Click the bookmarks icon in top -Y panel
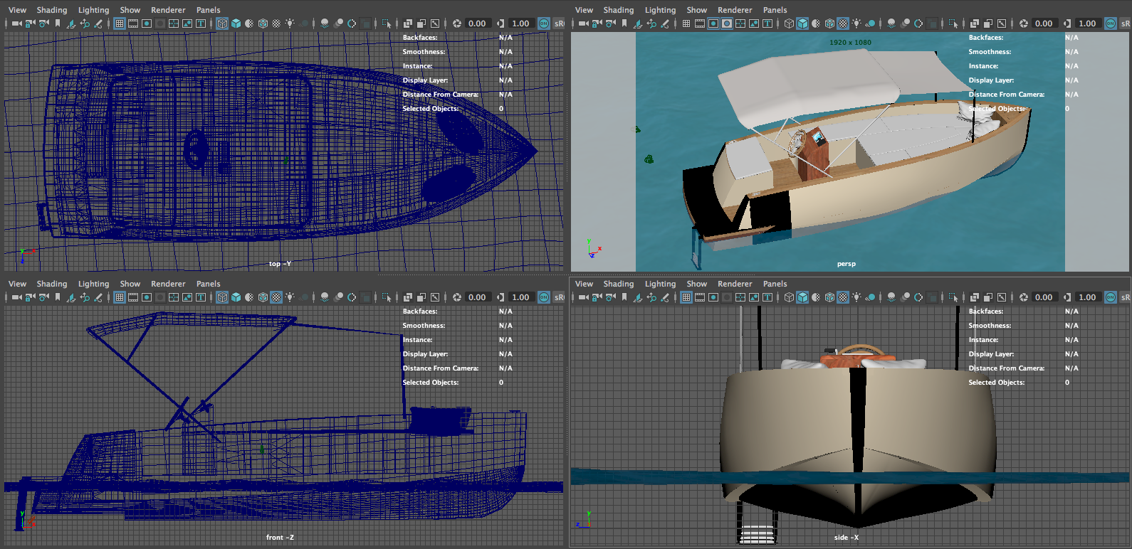 [x=58, y=23]
